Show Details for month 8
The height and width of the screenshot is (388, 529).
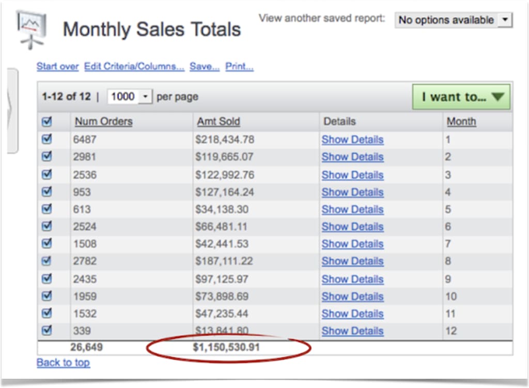pyautogui.click(x=352, y=261)
